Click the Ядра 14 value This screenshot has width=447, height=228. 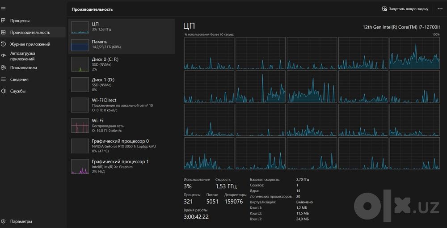tap(298, 190)
